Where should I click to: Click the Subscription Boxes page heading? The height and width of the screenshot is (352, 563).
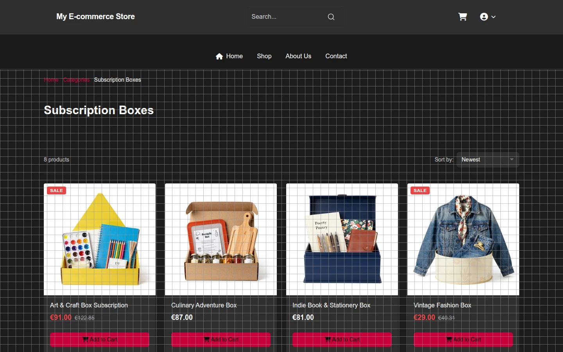[x=99, y=110]
